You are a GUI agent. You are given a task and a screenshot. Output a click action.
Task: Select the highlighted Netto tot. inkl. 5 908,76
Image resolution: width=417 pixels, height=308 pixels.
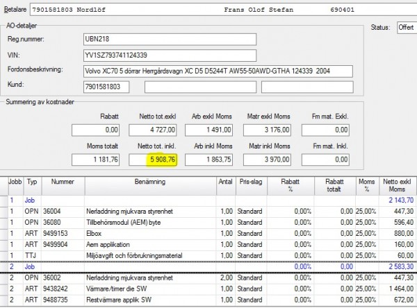153,160
